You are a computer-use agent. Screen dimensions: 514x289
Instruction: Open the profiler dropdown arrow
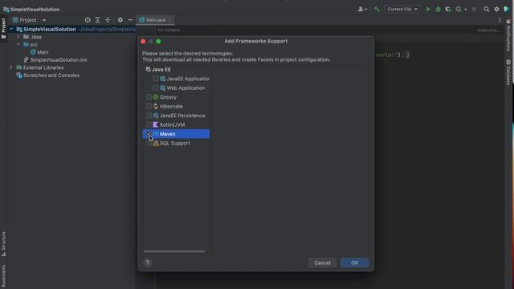[466, 10]
